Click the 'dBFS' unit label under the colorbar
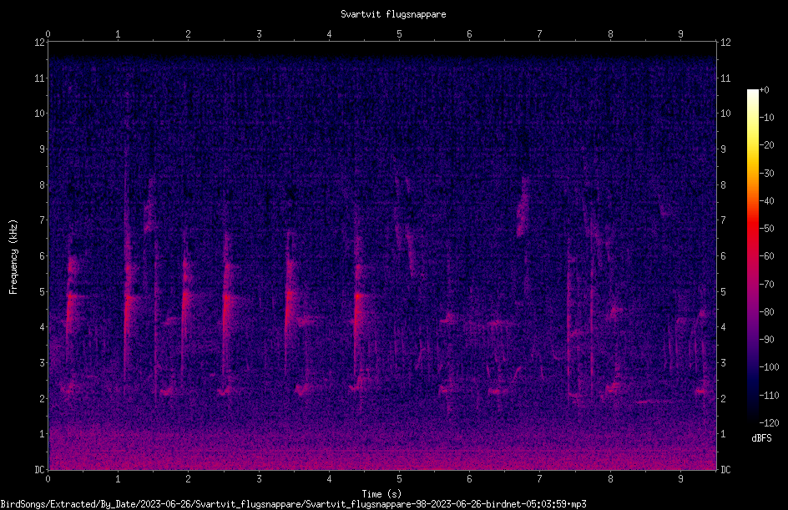This screenshot has width=788, height=510. (761, 438)
